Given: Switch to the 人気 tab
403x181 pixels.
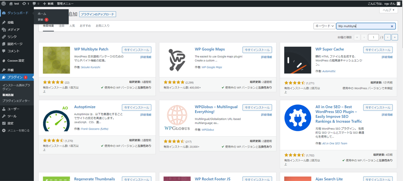Looking at the screenshot, I should (72, 26).
